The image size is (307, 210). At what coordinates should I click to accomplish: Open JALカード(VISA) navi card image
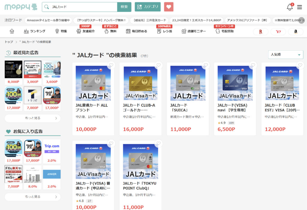pyautogui.click(x=235, y=83)
